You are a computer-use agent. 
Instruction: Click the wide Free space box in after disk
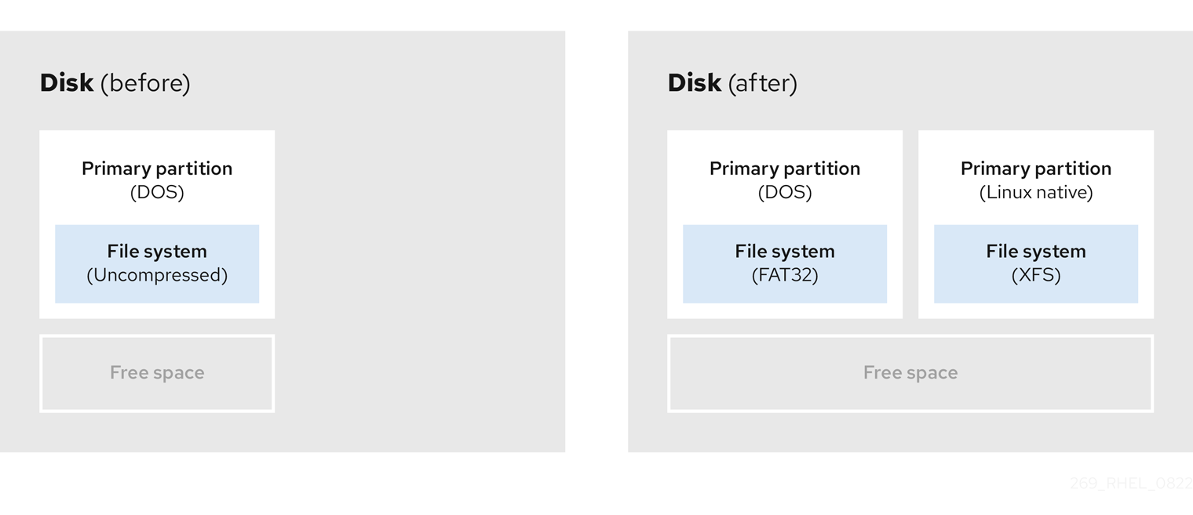[x=910, y=373]
